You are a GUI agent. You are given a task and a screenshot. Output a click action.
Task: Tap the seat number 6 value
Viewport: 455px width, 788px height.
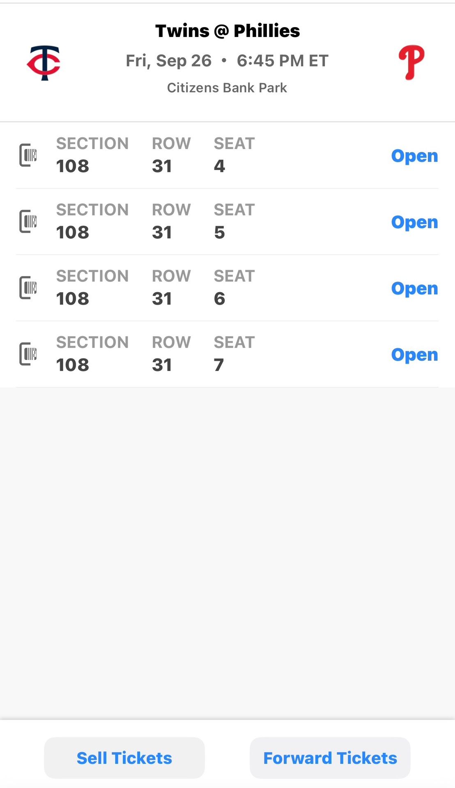[x=220, y=299]
